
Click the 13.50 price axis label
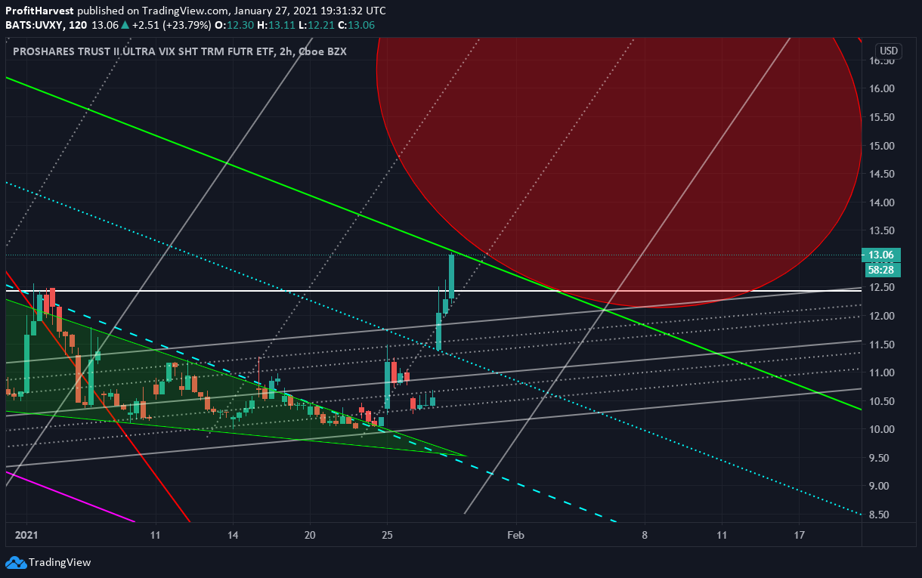881,230
